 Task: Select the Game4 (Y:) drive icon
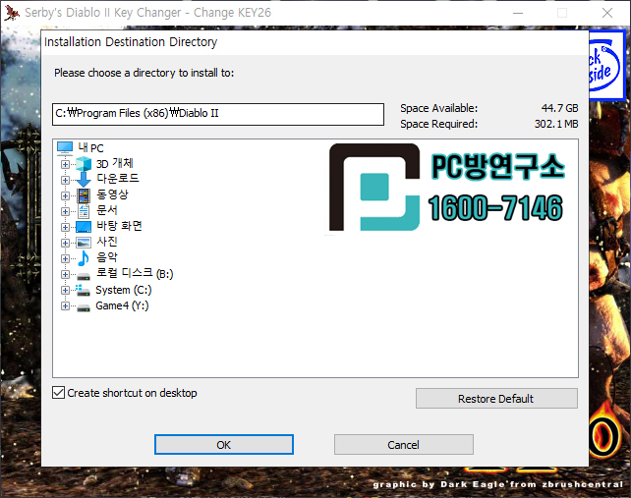(x=84, y=307)
